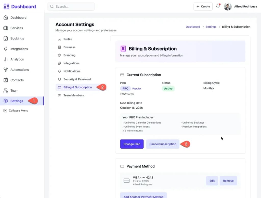The width and height of the screenshot is (261, 198).
Task: Expand '+ 3 more features' list
Action: (133, 131)
